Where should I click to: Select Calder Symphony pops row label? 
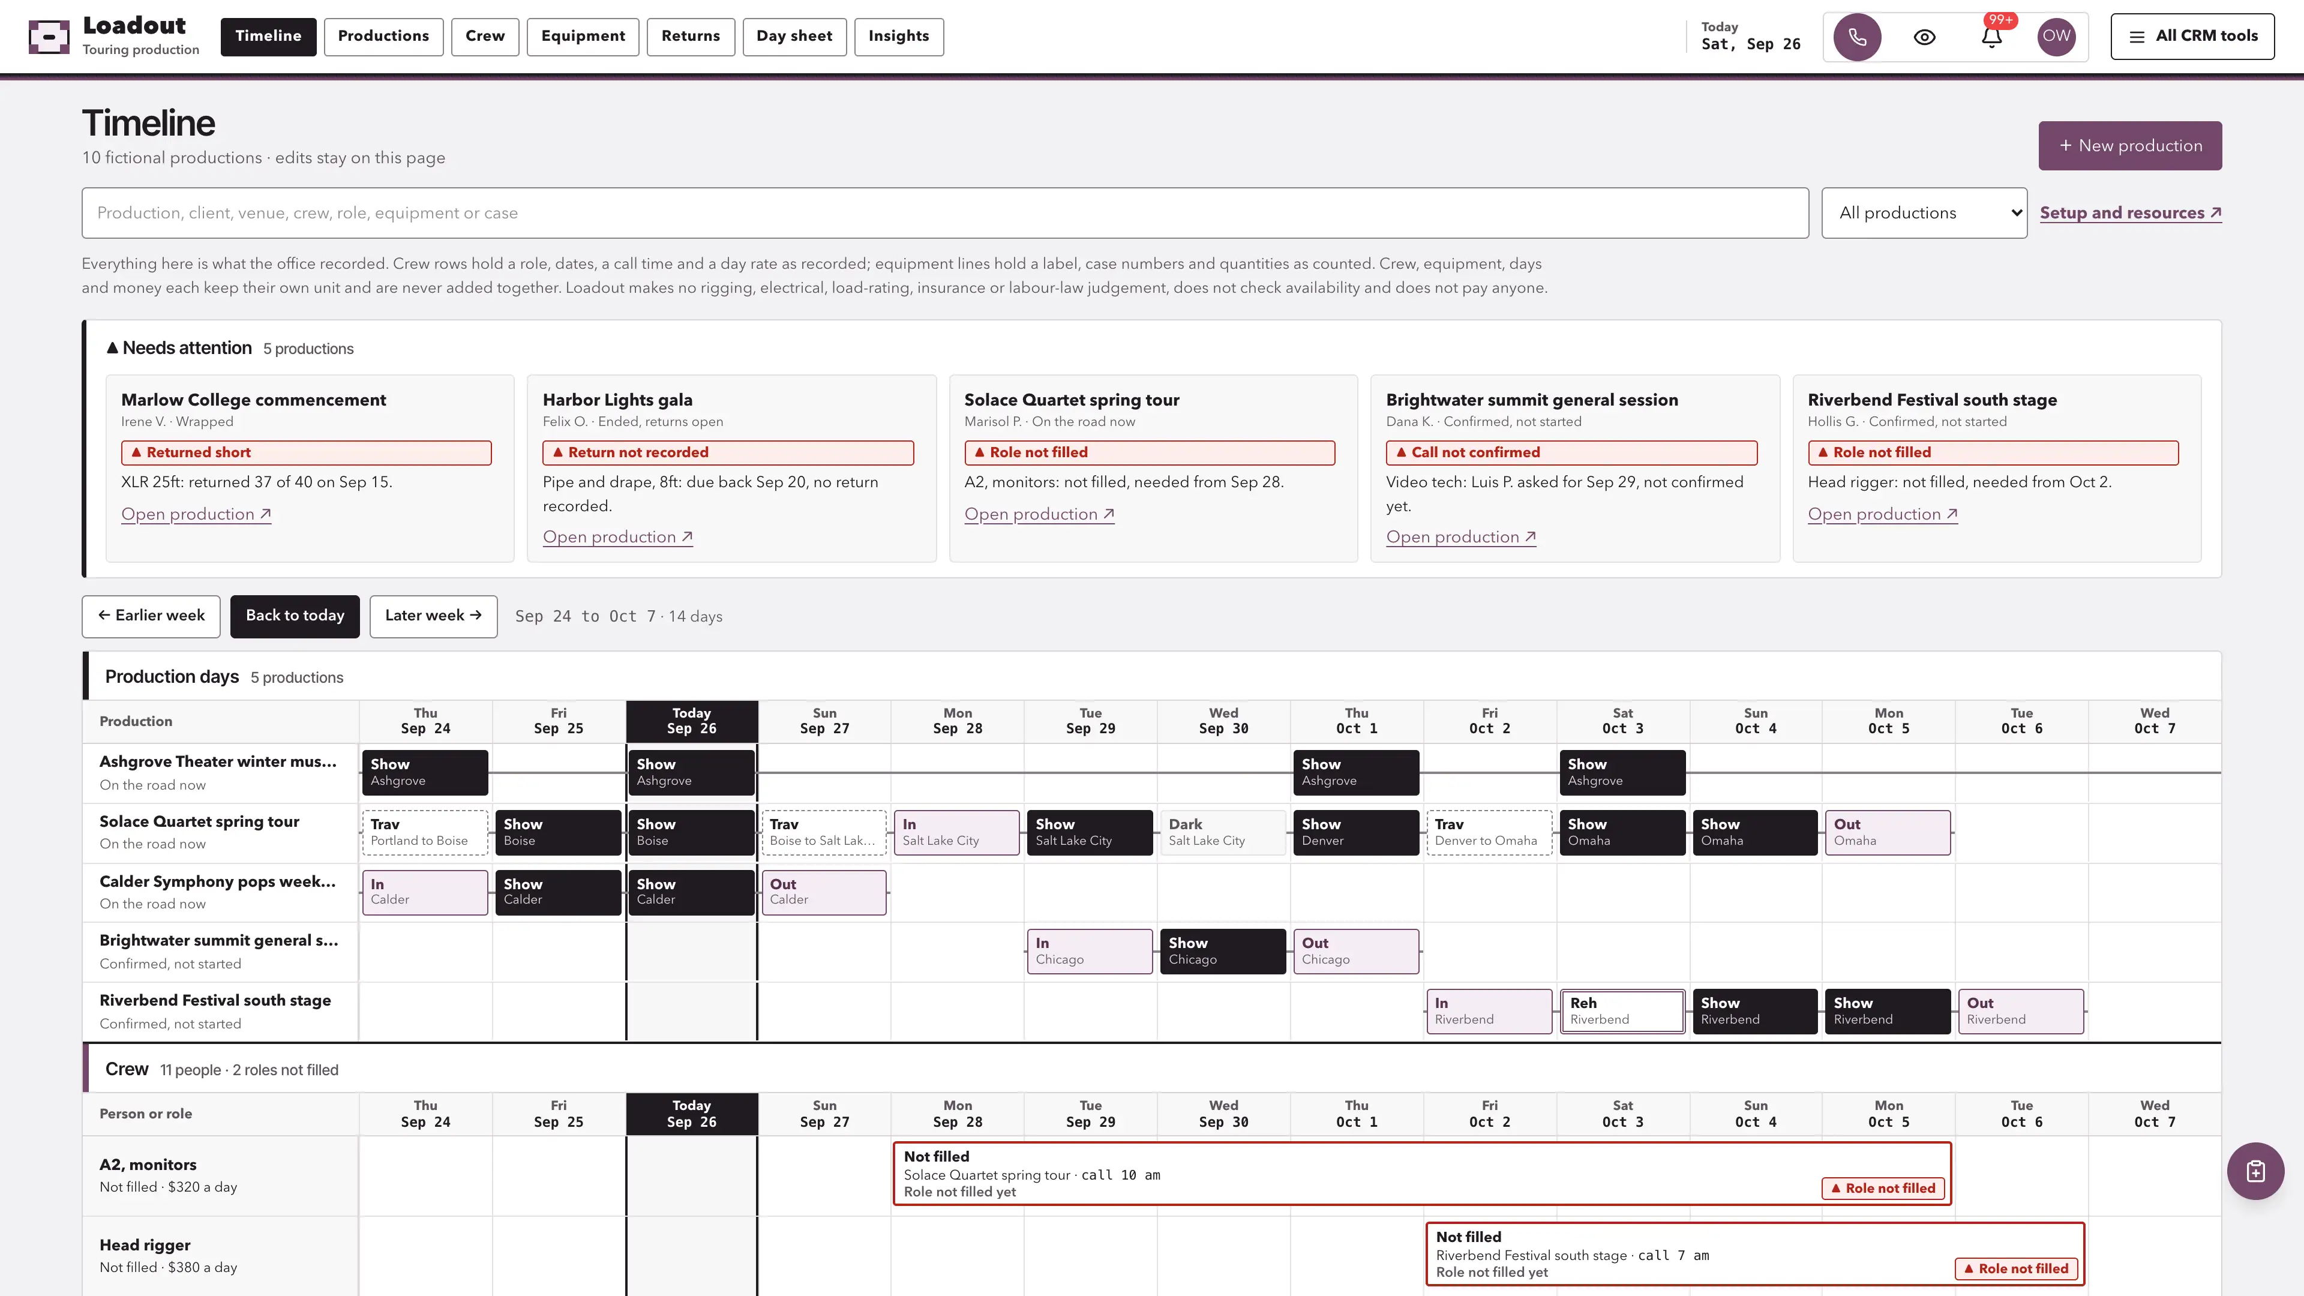[x=220, y=893]
